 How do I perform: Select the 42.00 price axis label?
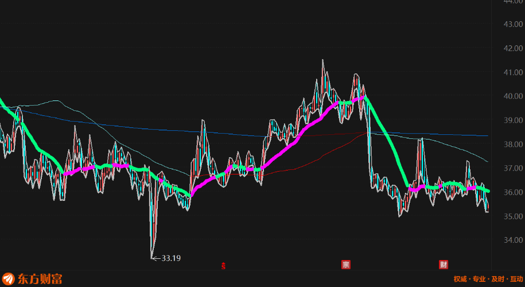pos(514,48)
